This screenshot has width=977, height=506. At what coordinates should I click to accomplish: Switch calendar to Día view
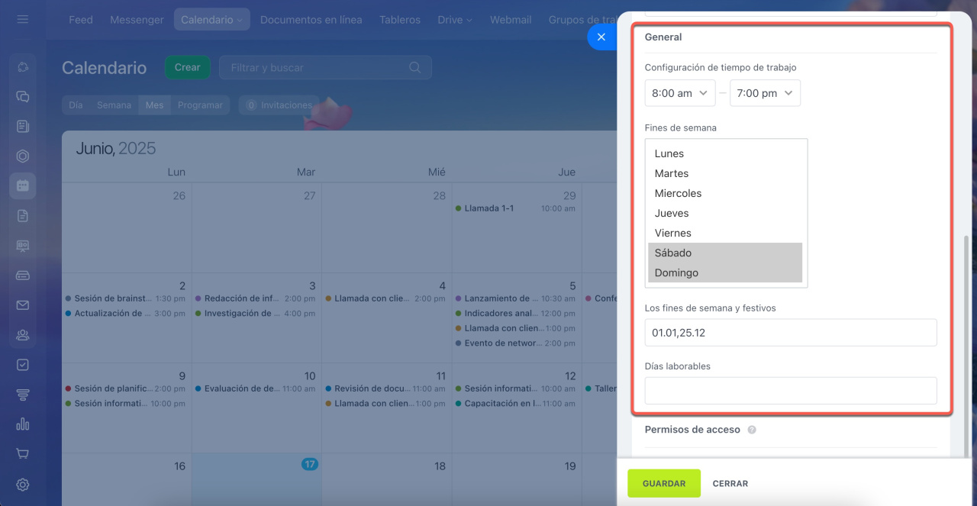(x=76, y=105)
